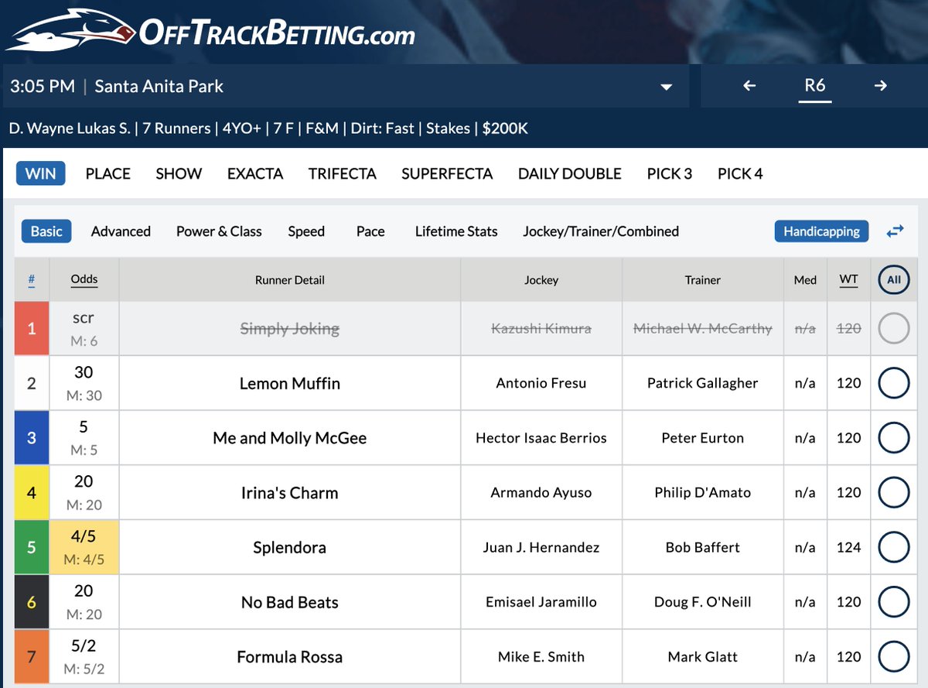Go to the previous race using left arrow

click(x=747, y=87)
